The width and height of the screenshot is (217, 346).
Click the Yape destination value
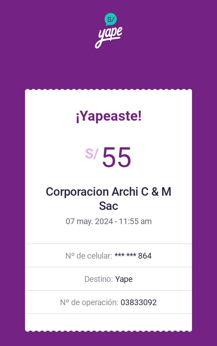point(124,279)
